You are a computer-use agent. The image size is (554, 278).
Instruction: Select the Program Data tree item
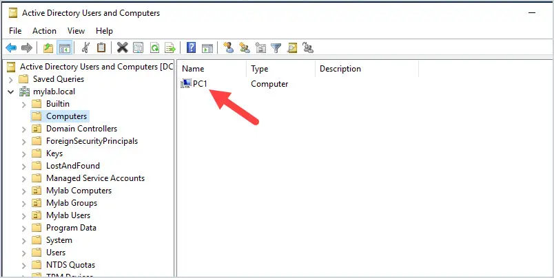71,228
